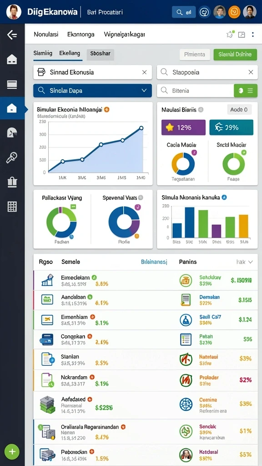Switch to the Ekellang tab

point(70,54)
